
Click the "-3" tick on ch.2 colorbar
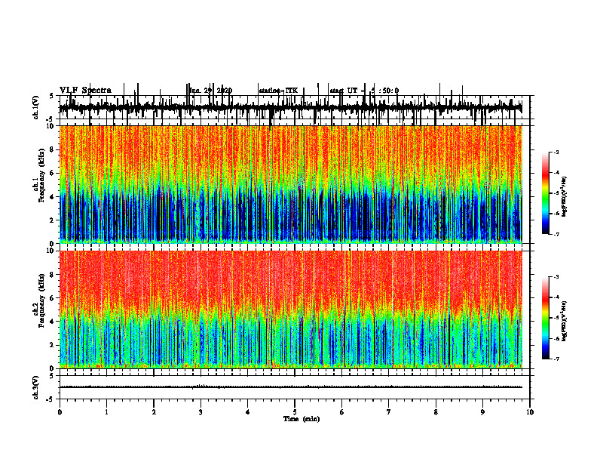tap(556, 277)
